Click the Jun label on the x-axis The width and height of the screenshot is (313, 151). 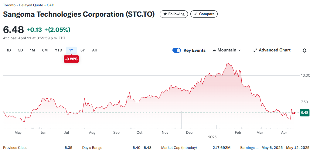[43, 133]
